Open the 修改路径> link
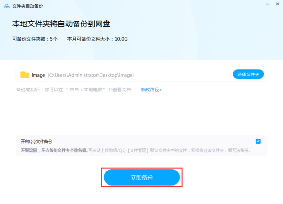This screenshot has height=204, width=283. [151, 90]
